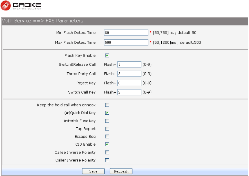Click the Save button
This screenshot has width=249, height=176.
click(93, 171)
